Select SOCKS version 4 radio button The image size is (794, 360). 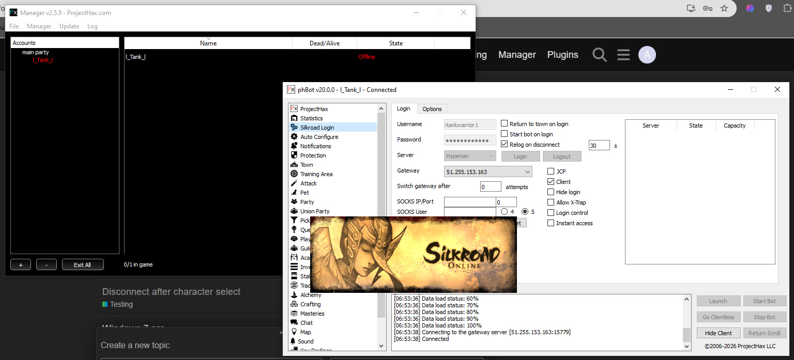click(505, 212)
